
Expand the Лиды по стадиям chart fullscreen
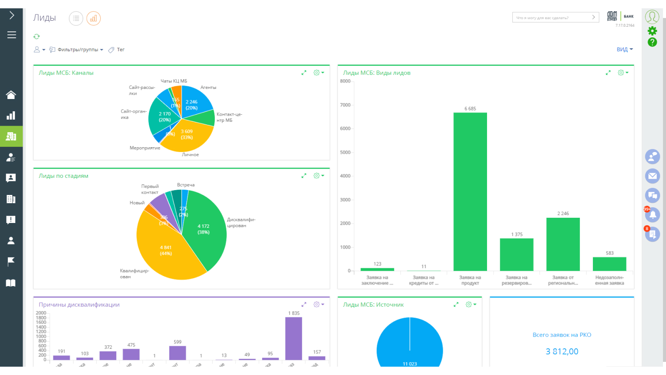pyautogui.click(x=304, y=176)
